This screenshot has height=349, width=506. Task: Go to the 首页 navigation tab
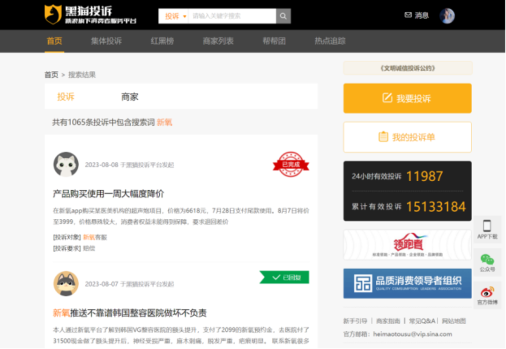click(54, 41)
